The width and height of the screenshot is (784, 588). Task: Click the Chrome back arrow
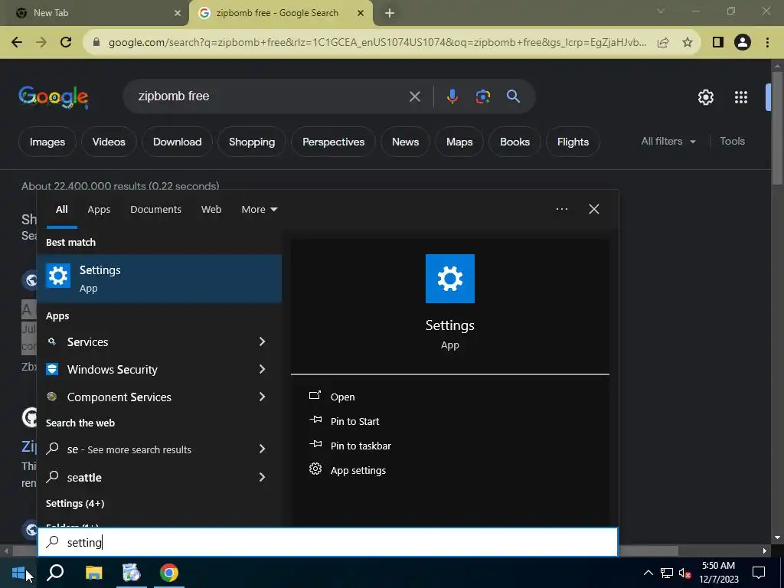17,43
